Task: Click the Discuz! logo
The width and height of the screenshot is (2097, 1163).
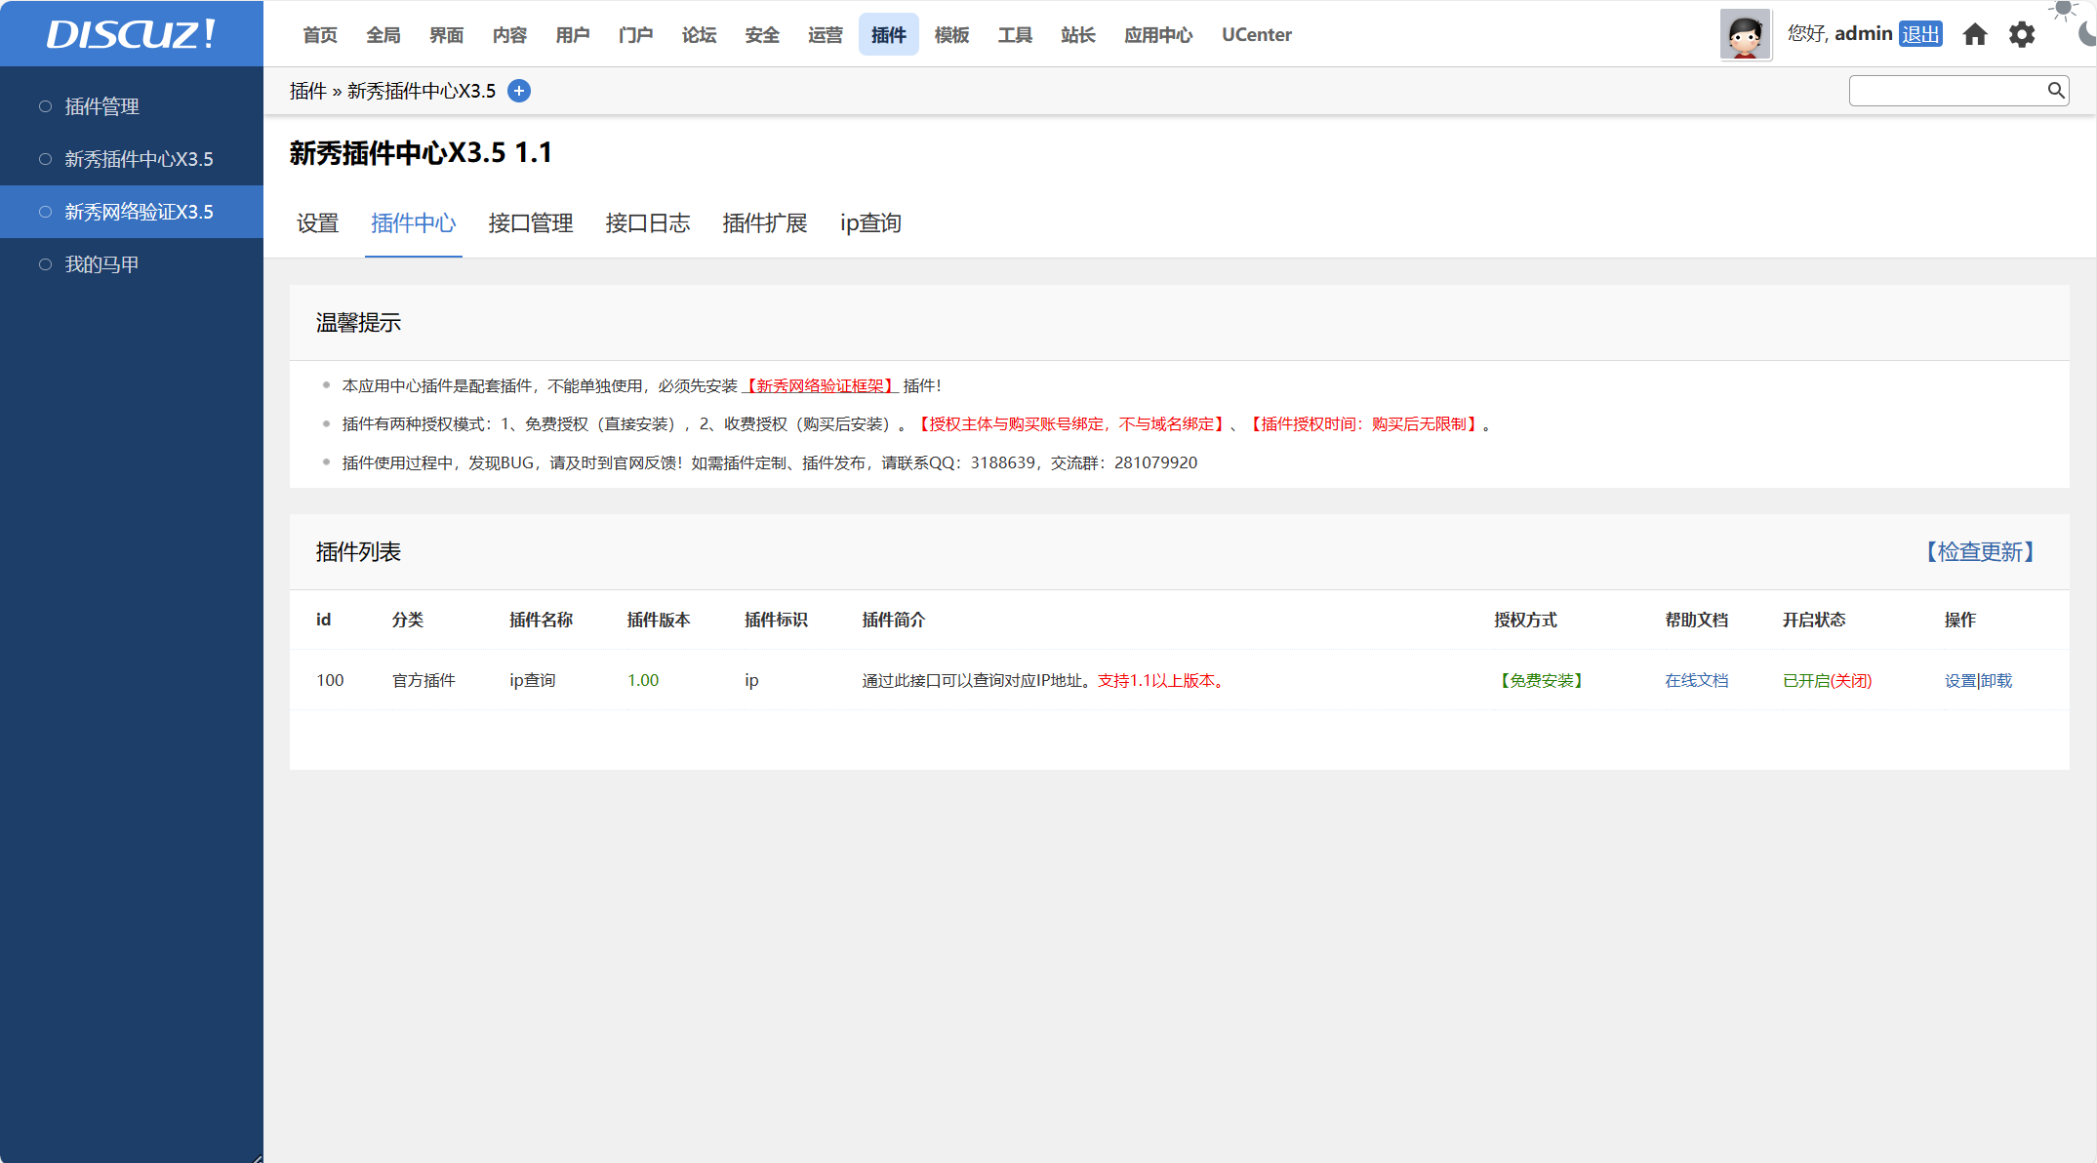Action: (131, 34)
